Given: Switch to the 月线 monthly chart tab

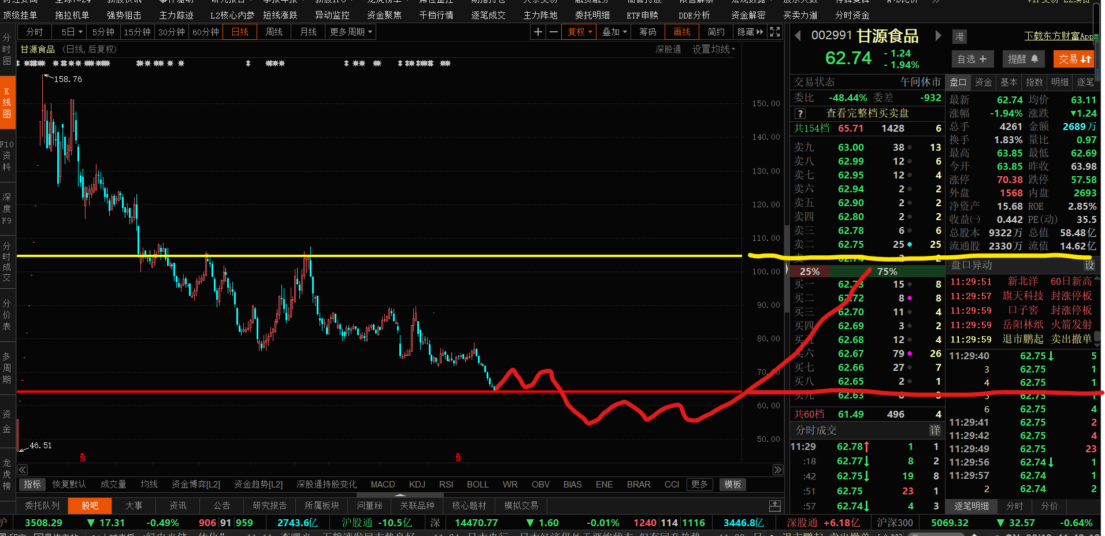Looking at the screenshot, I should (x=309, y=32).
